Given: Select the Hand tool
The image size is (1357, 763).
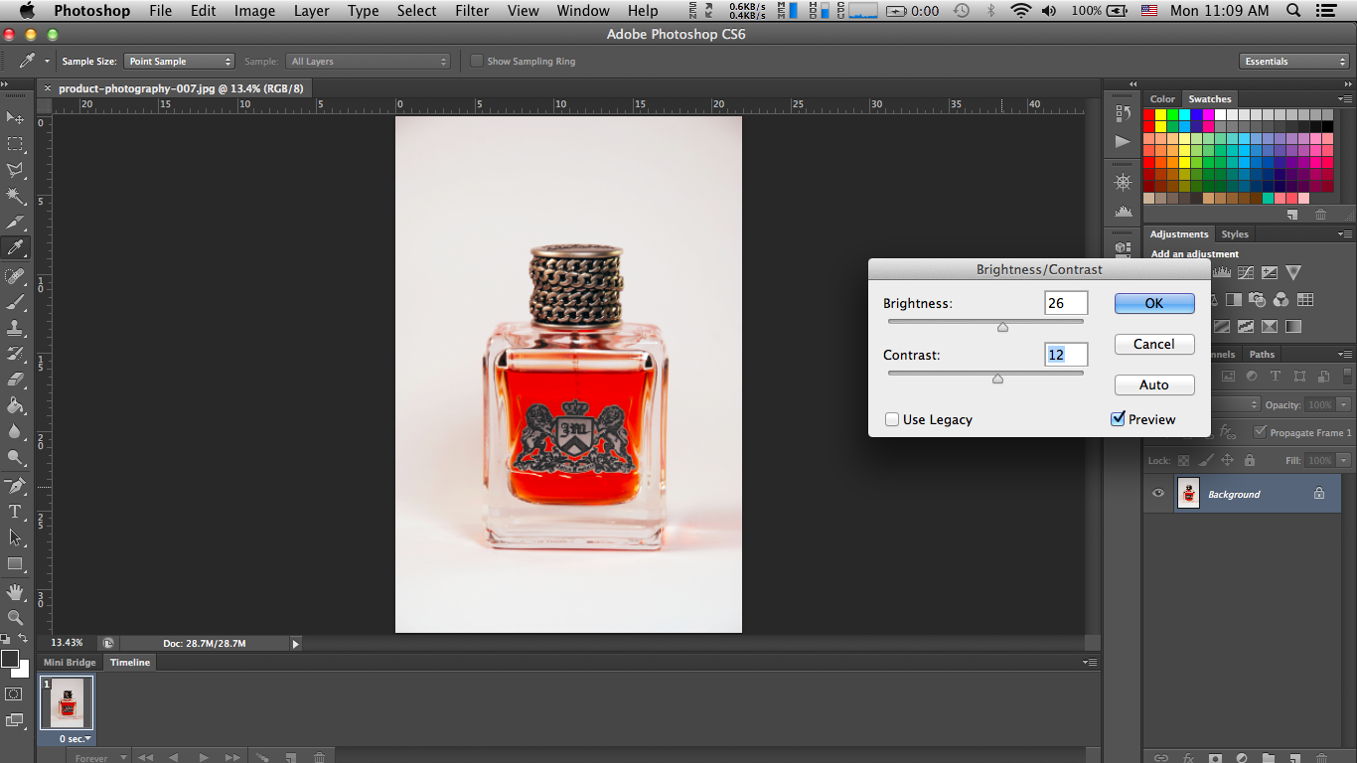Looking at the screenshot, I should [15, 592].
